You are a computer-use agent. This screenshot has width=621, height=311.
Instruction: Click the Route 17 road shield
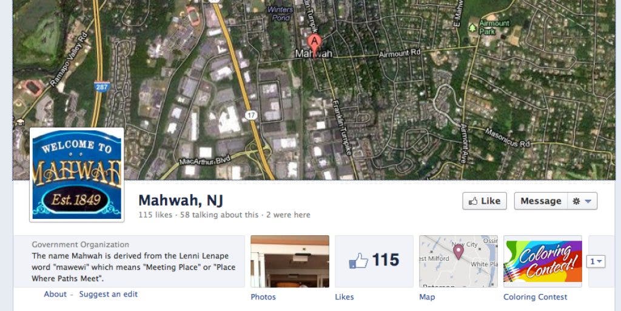[250, 115]
